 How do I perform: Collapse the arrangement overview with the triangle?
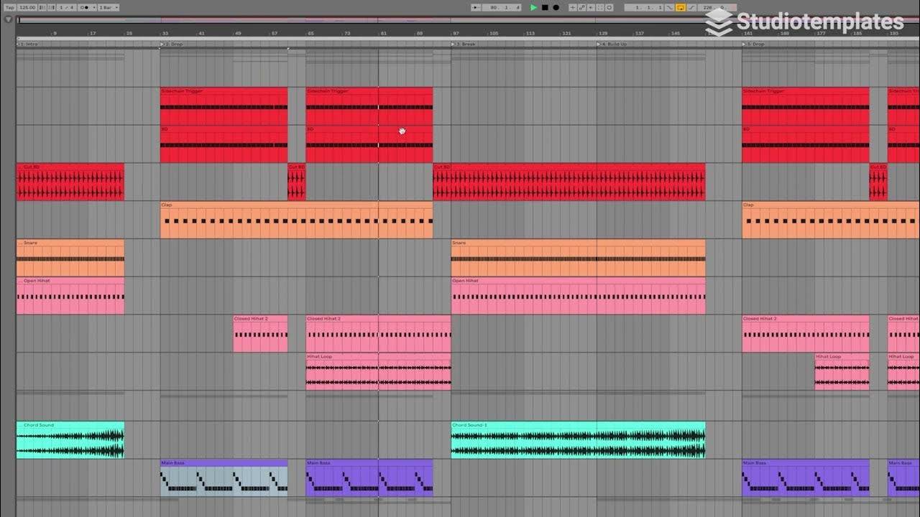click(9, 19)
